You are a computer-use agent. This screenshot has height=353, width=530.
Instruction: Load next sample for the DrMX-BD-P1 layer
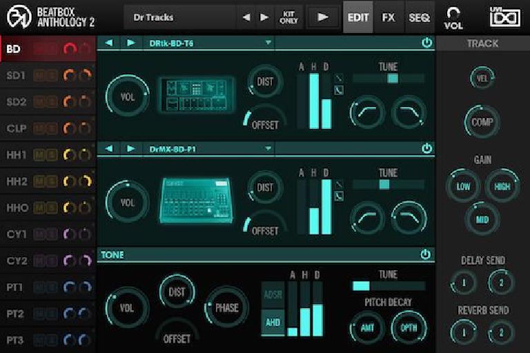(x=130, y=149)
